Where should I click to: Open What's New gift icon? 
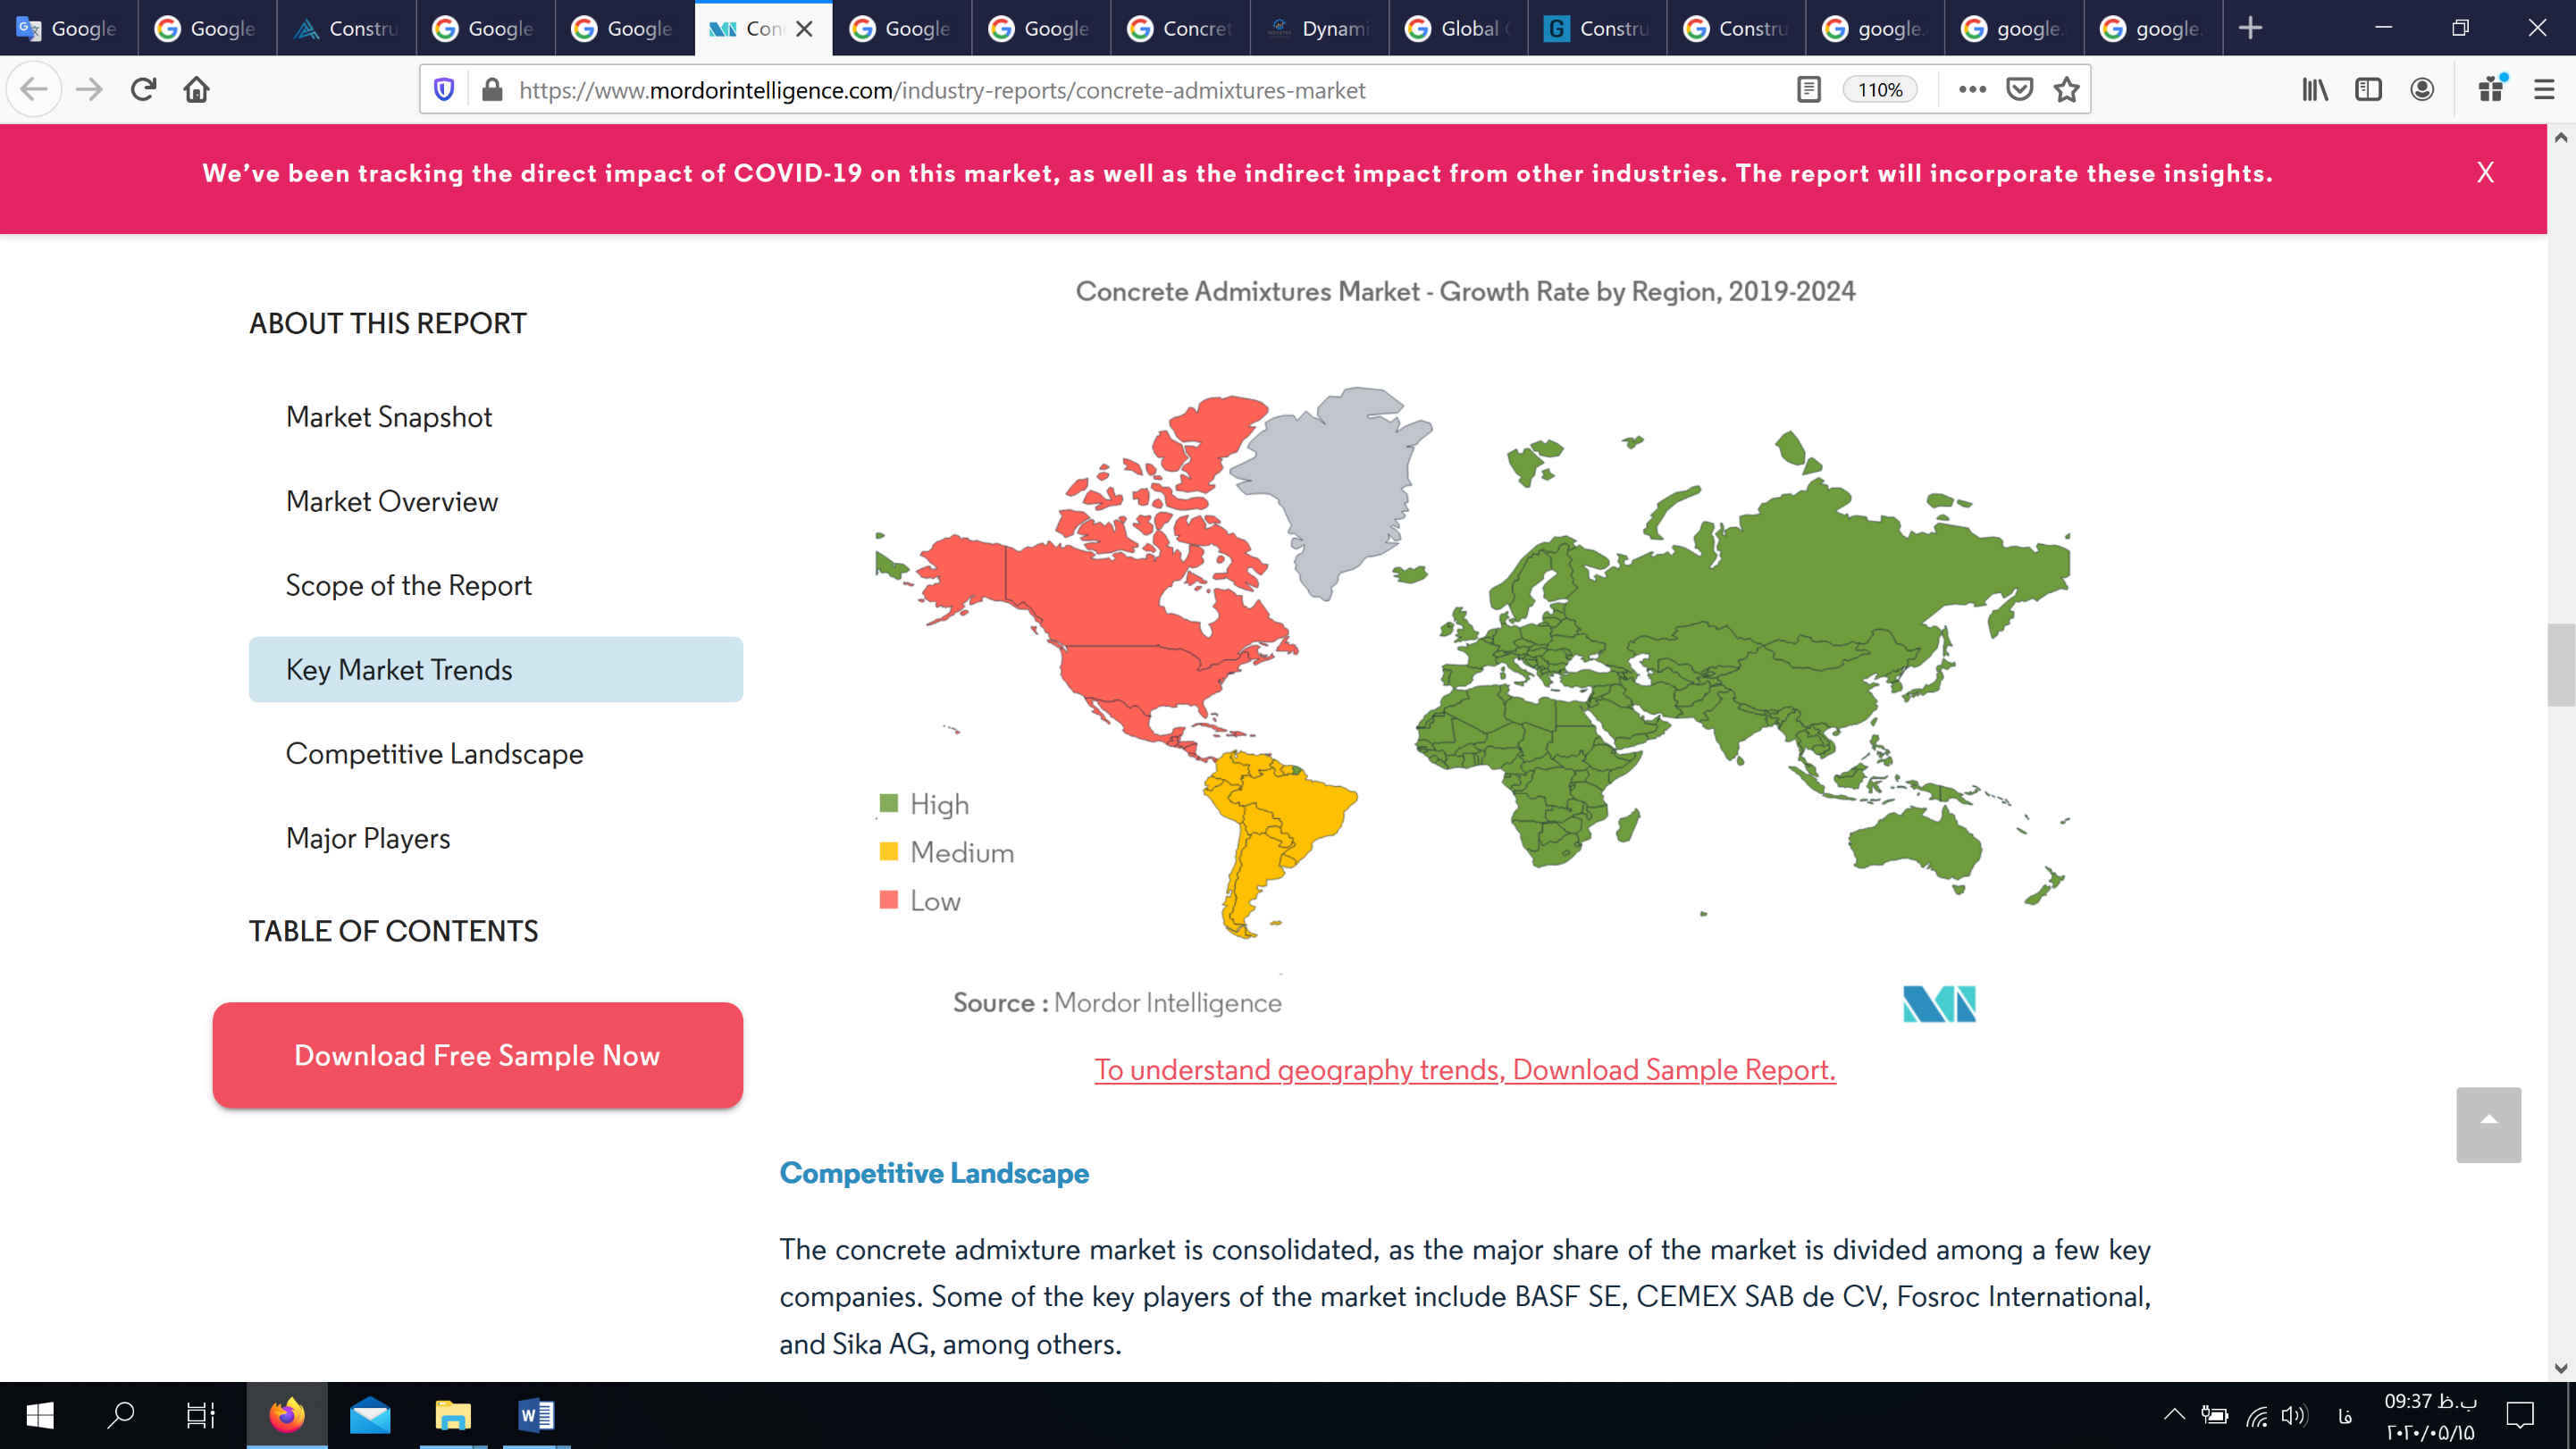[x=2491, y=90]
